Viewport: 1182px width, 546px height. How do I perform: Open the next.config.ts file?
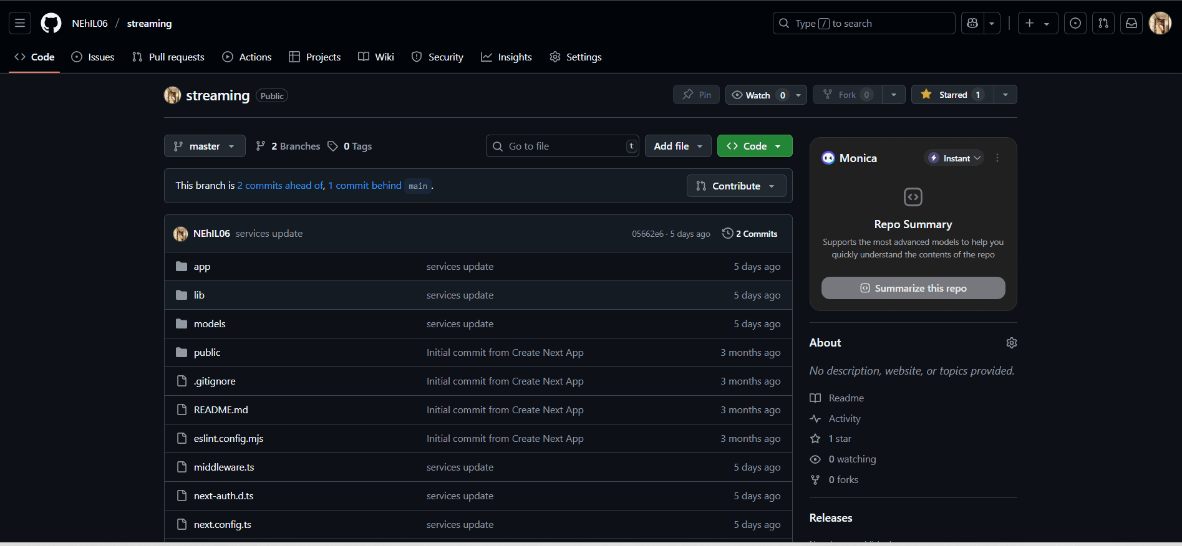(223, 524)
